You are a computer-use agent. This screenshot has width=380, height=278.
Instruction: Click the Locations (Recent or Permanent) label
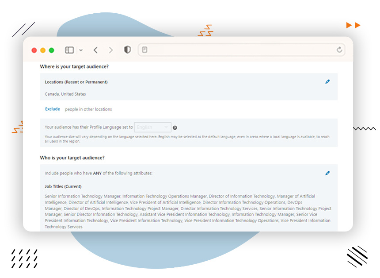[76, 82]
